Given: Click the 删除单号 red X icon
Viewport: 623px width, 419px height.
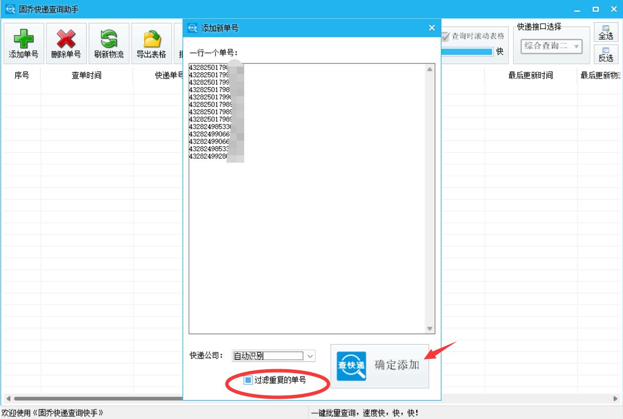Looking at the screenshot, I should coord(66,39).
